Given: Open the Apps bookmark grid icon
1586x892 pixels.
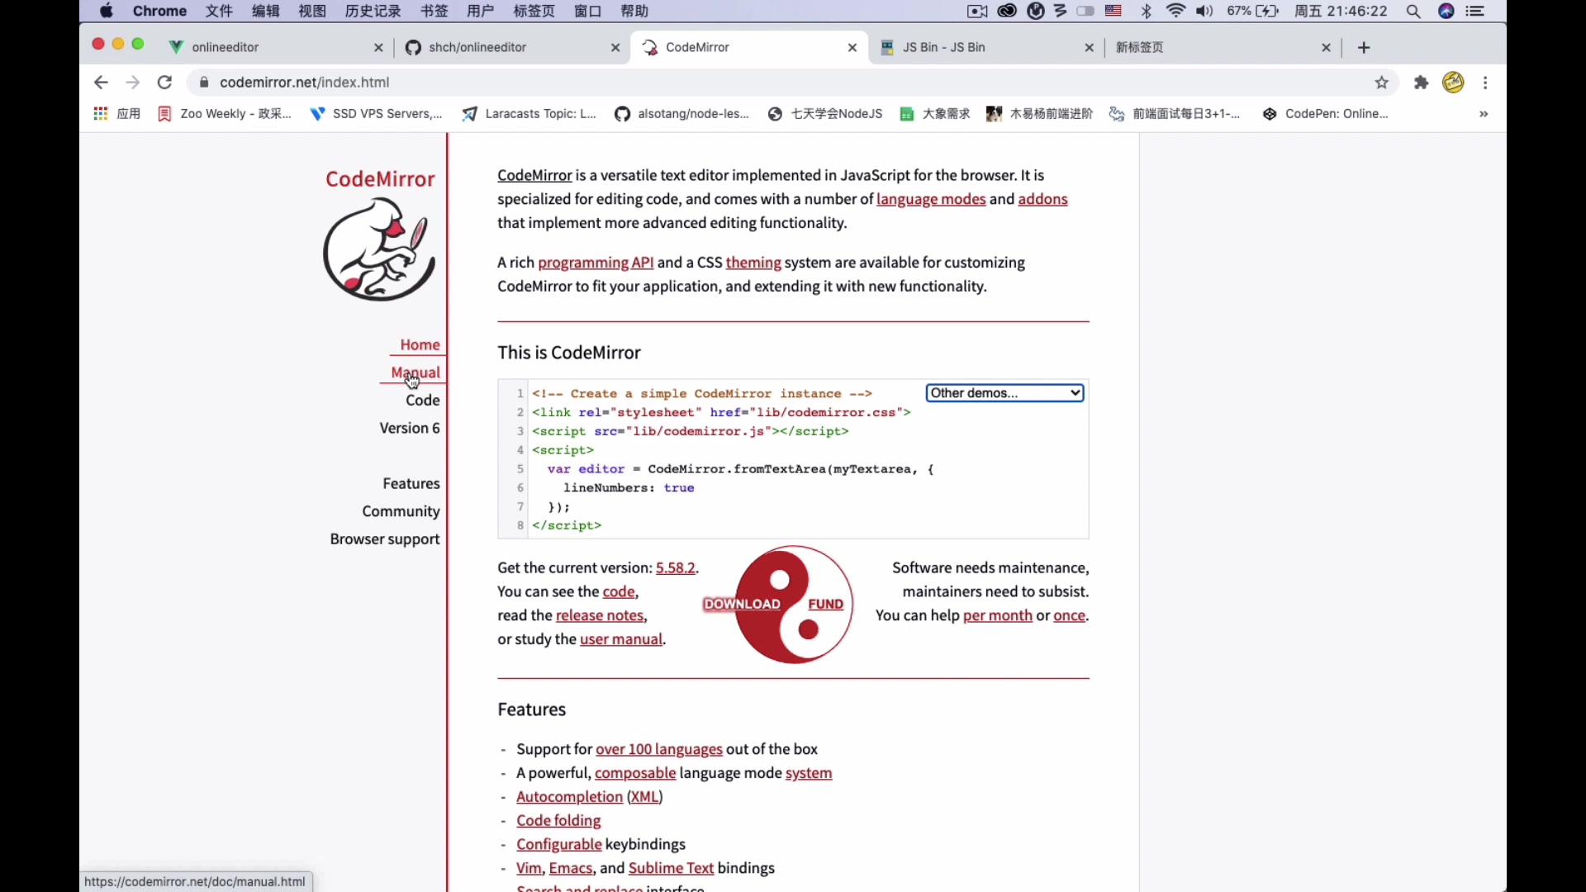Looking at the screenshot, I should [101, 114].
